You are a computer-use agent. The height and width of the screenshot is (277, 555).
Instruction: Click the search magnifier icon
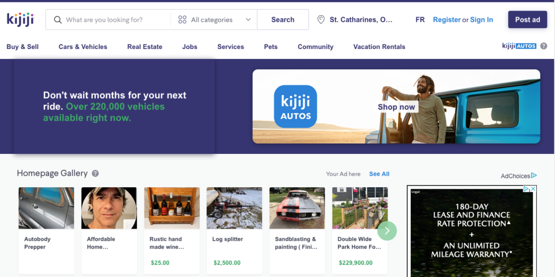(58, 20)
